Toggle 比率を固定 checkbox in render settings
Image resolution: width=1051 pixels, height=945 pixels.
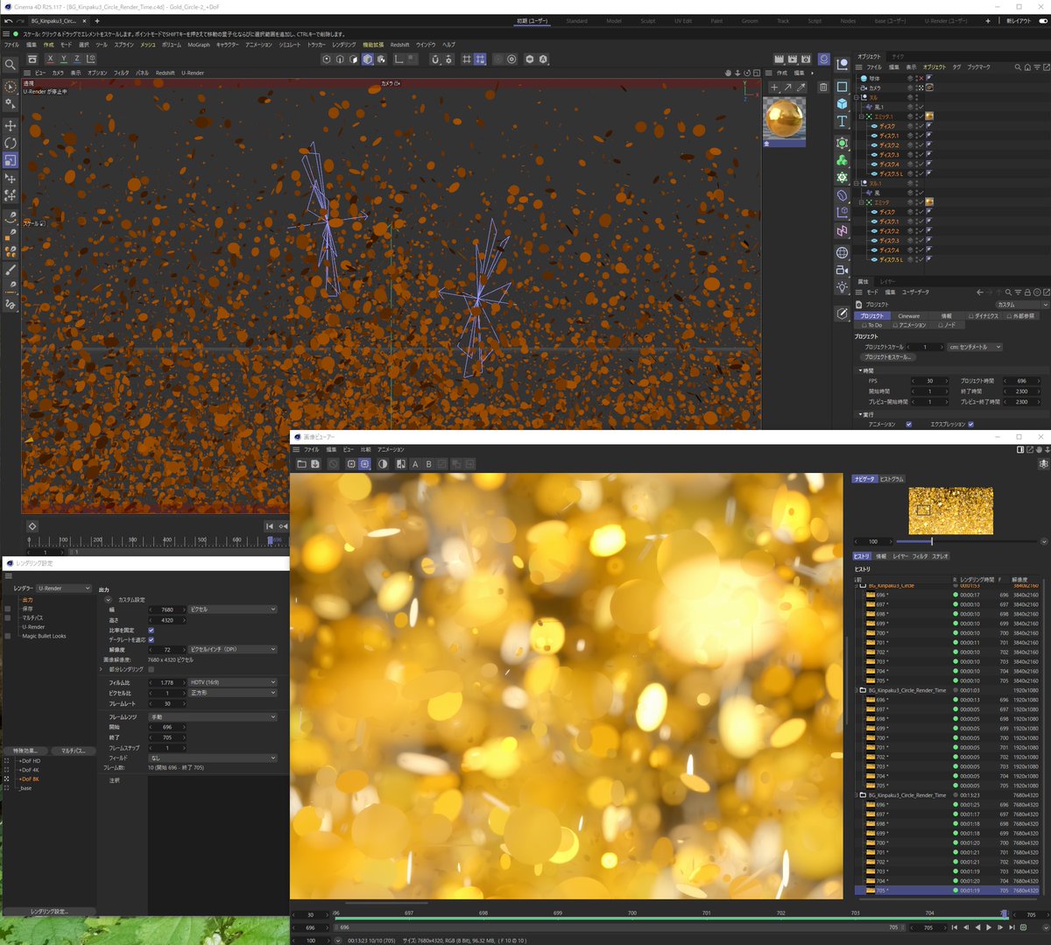point(151,630)
